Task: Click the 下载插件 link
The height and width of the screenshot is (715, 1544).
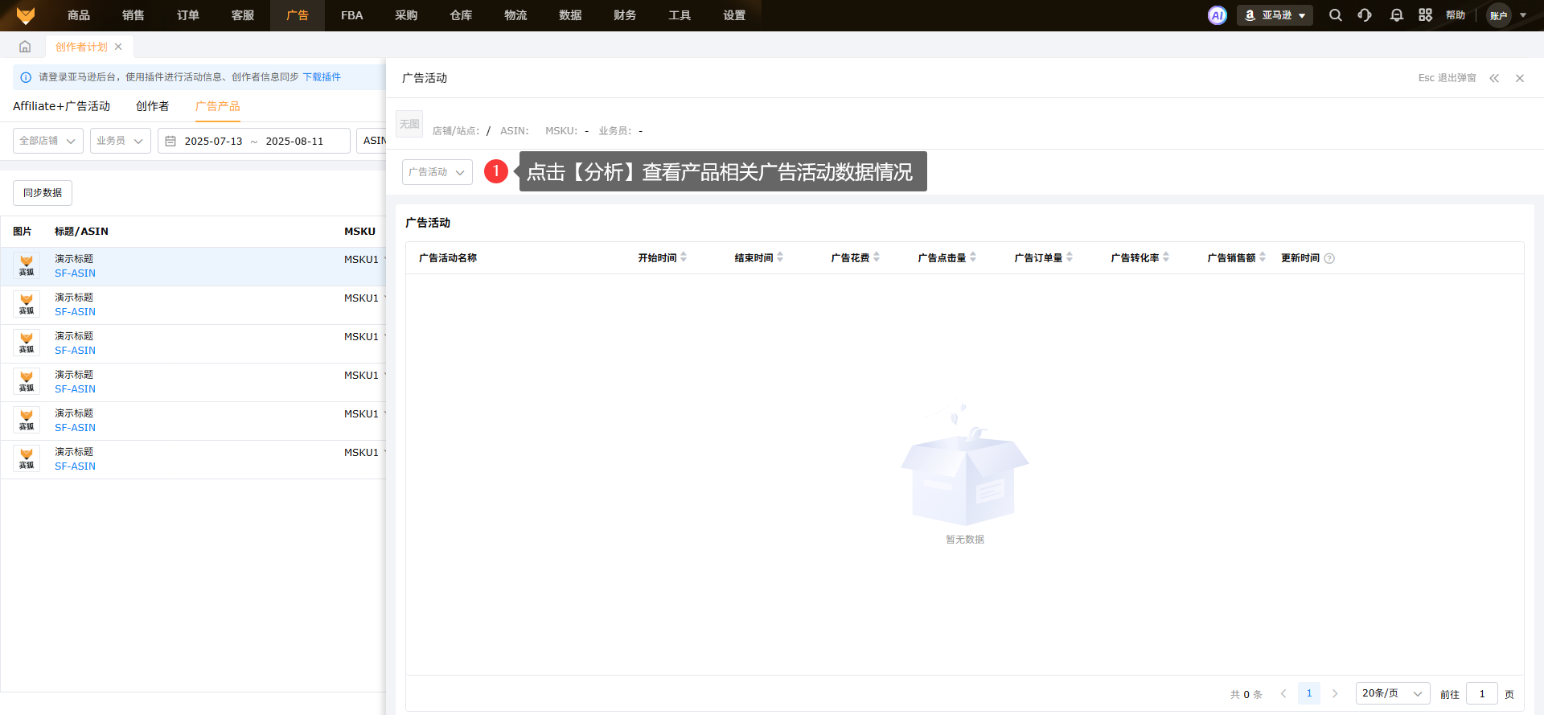Action: [x=322, y=77]
